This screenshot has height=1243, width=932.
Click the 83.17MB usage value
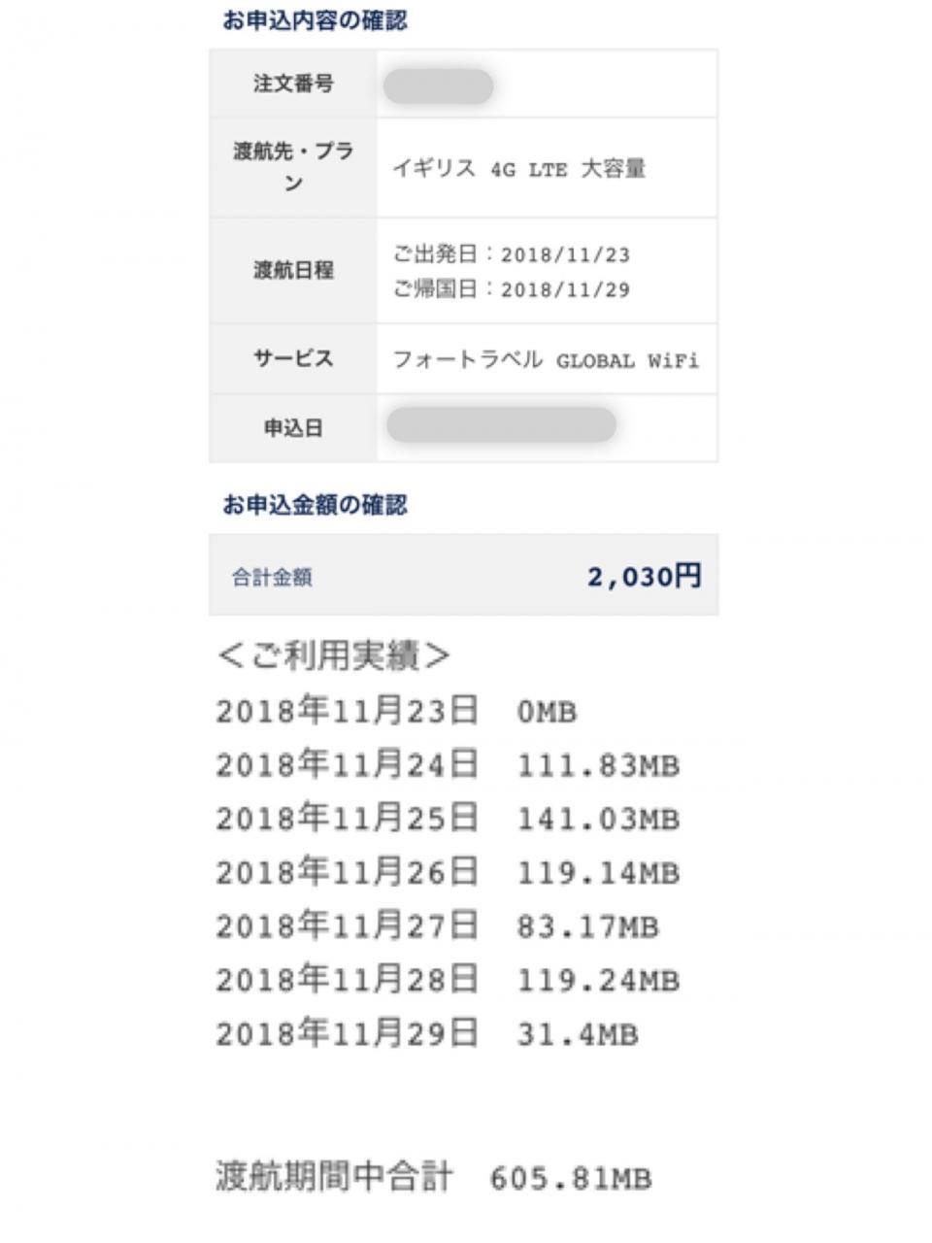587,927
